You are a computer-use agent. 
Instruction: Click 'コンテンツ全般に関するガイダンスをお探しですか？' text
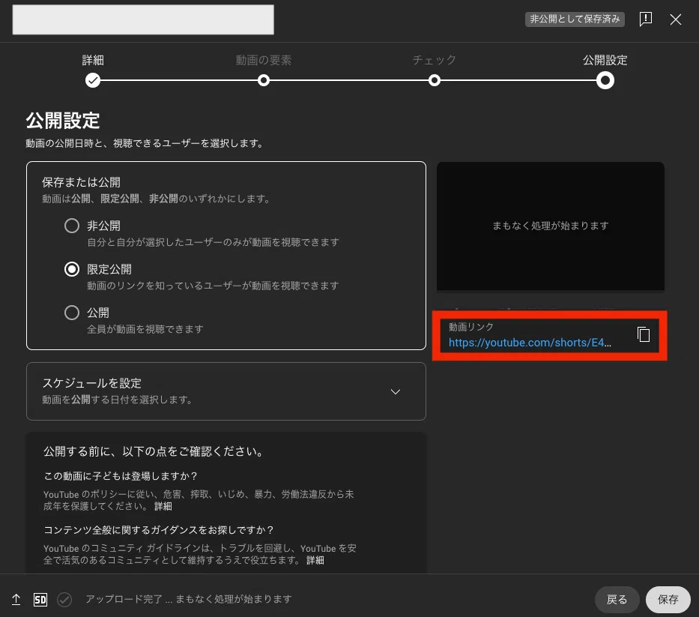tap(158, 530)
